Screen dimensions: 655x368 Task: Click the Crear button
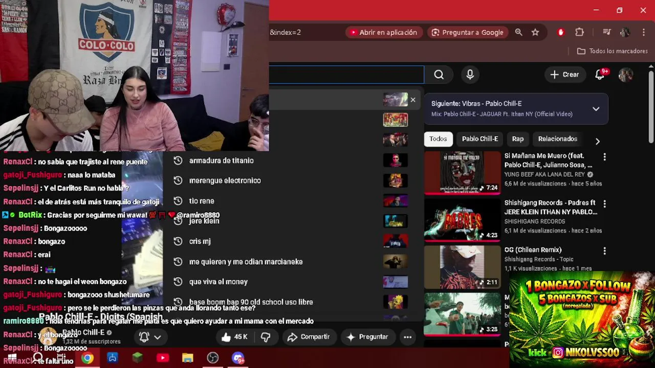(x=564, y=75)
